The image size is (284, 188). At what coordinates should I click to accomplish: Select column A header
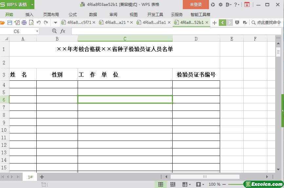point(23,39)
